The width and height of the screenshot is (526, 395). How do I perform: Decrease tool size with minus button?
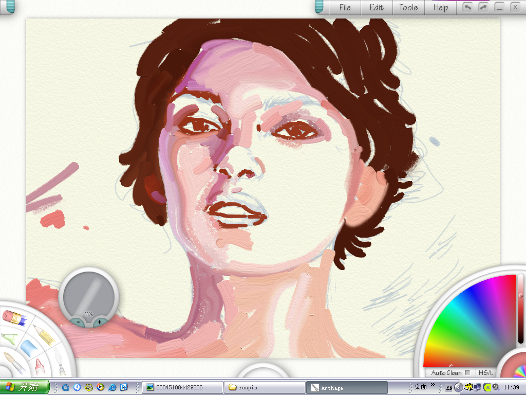coord(79,322)
